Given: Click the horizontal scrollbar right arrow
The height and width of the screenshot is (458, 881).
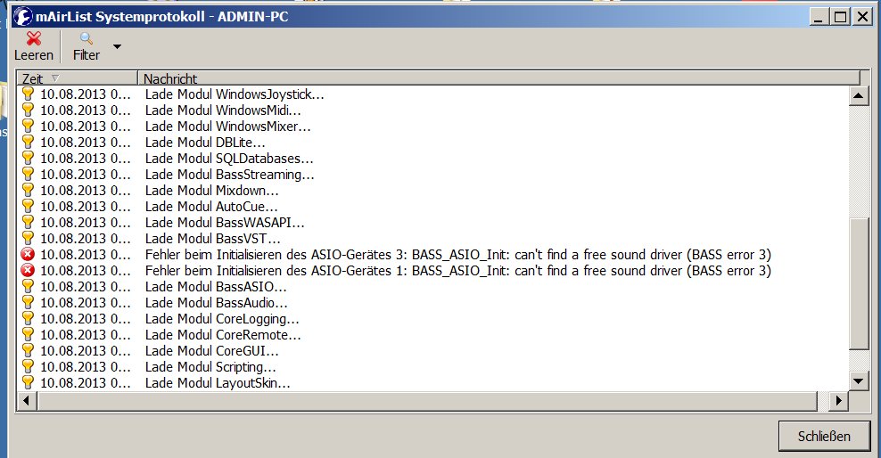Looking at the screenshot, I should (838, 401).
